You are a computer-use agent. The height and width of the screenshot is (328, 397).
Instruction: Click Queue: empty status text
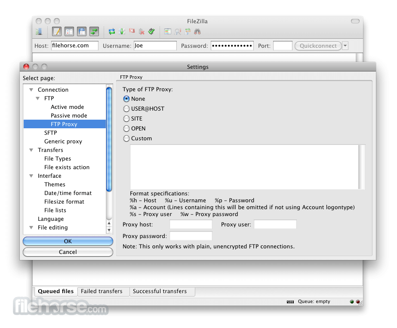(314, 302)
